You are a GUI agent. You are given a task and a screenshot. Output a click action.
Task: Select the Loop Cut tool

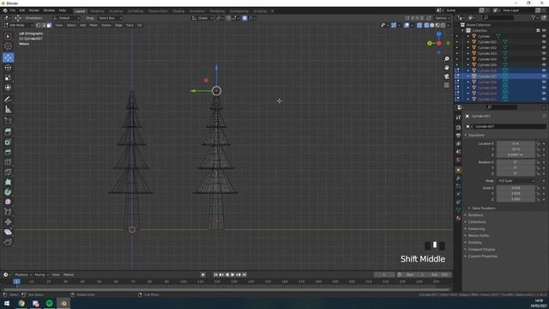click(8, 162)
